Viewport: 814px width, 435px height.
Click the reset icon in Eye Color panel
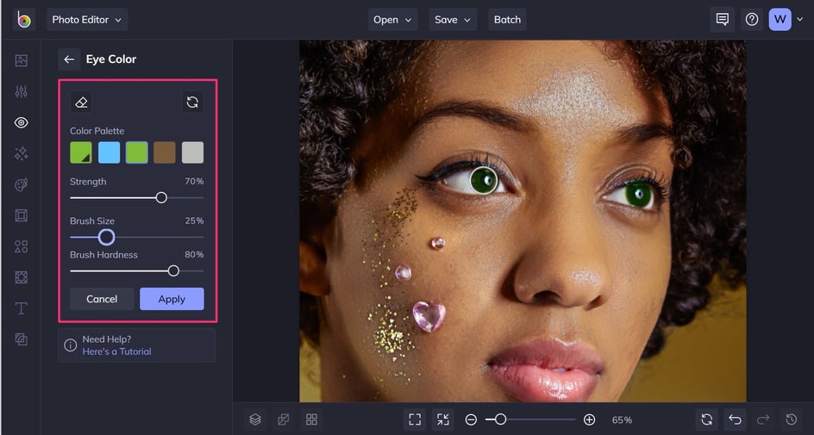click(x=192, y=103)
